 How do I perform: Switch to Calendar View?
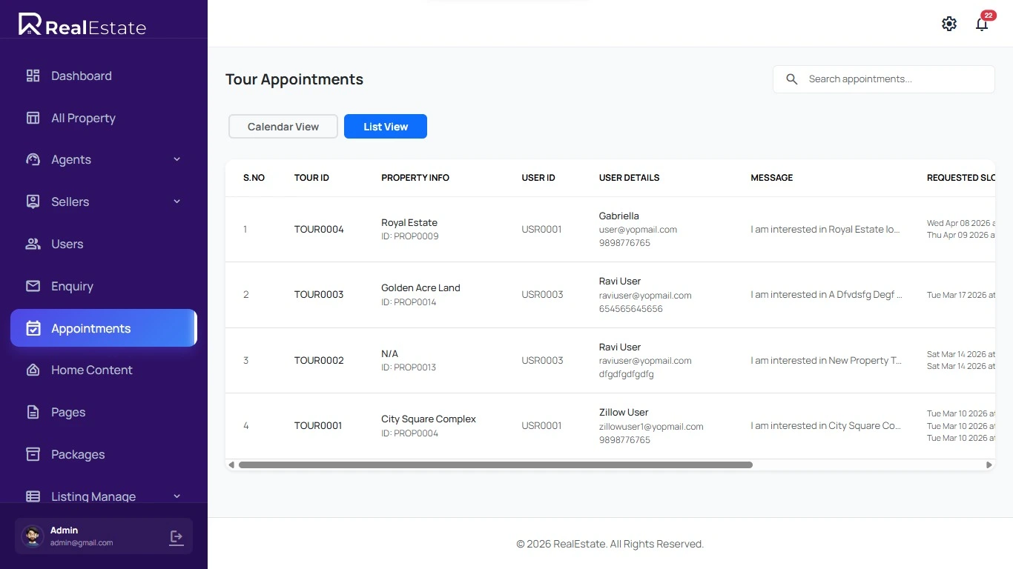(283, 127)
